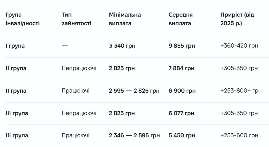Select the 9 855 грн average payment

[182, 46]
